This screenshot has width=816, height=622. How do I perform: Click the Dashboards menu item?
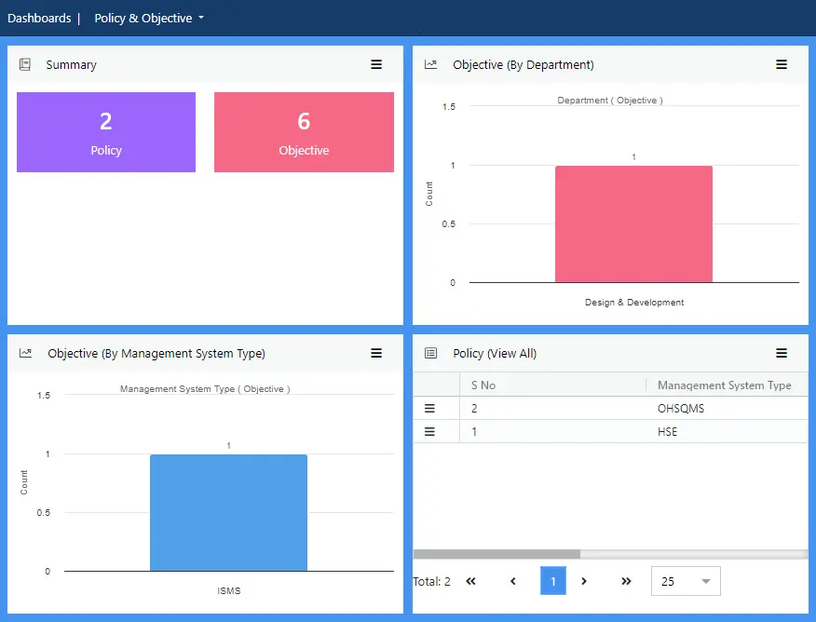click(39, 19)
